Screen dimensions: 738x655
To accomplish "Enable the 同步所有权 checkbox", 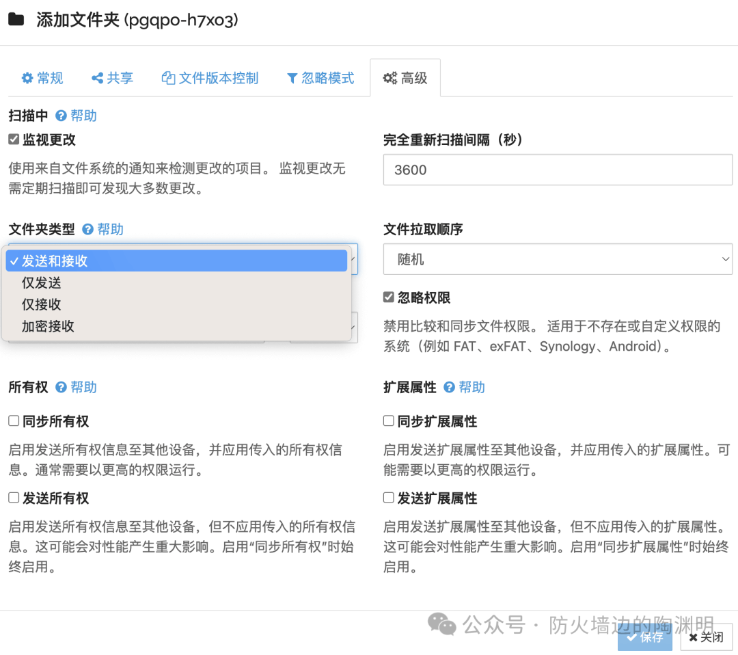I will [14, 421].
